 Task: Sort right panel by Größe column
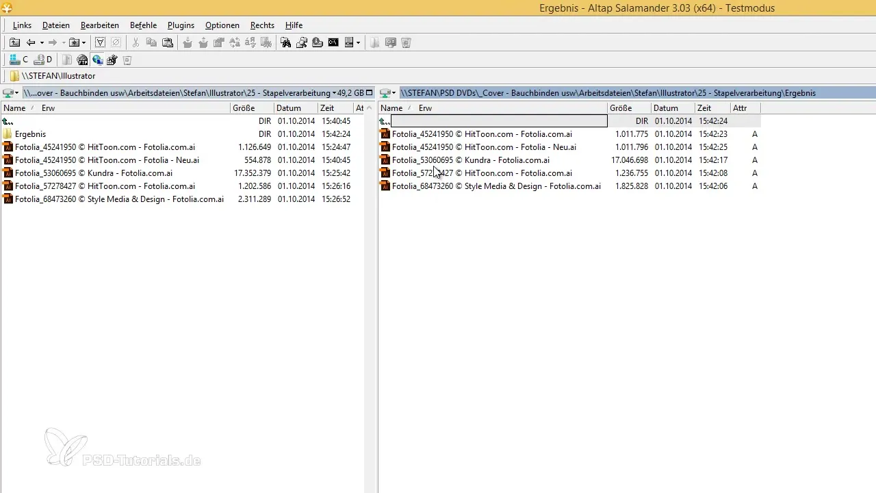(629, 108)
